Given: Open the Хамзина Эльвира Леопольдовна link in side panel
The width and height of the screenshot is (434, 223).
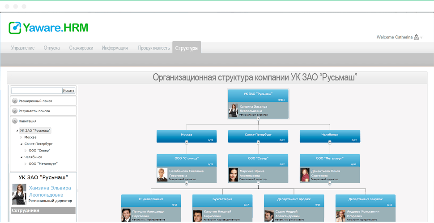Looking at the screenshot, I should 50,192.
